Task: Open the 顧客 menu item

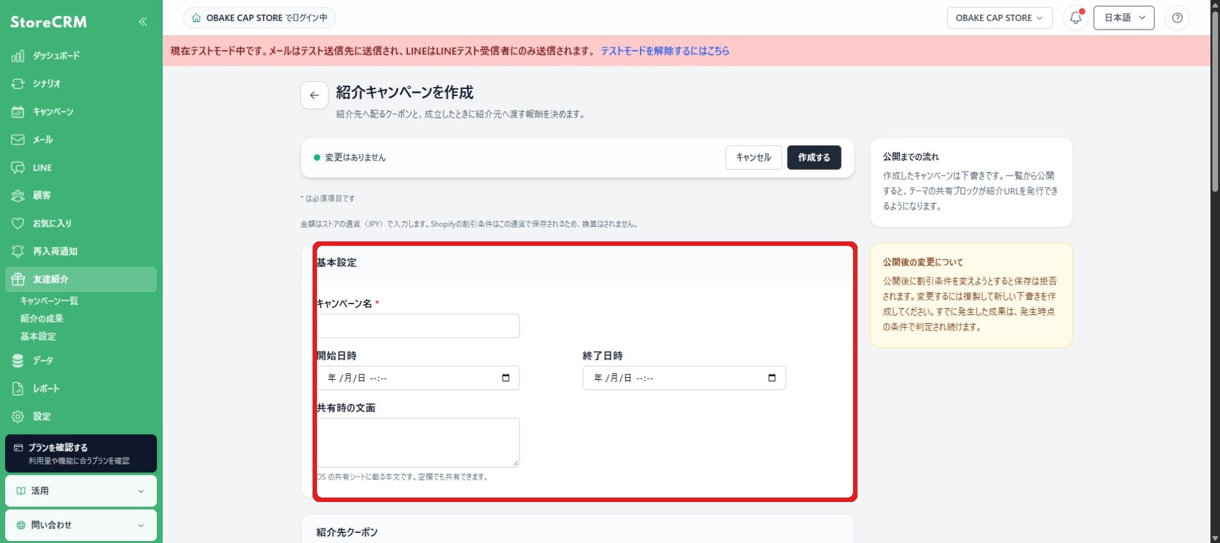Action: (x=81, y=195)
